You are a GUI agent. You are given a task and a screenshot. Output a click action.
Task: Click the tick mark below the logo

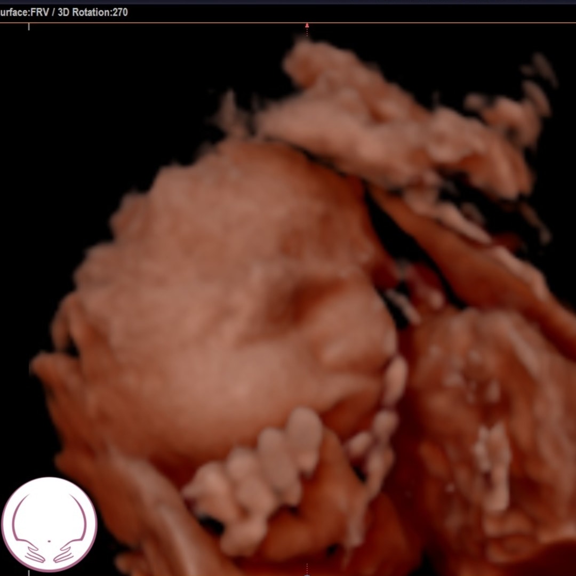click(x=29, y=573)
